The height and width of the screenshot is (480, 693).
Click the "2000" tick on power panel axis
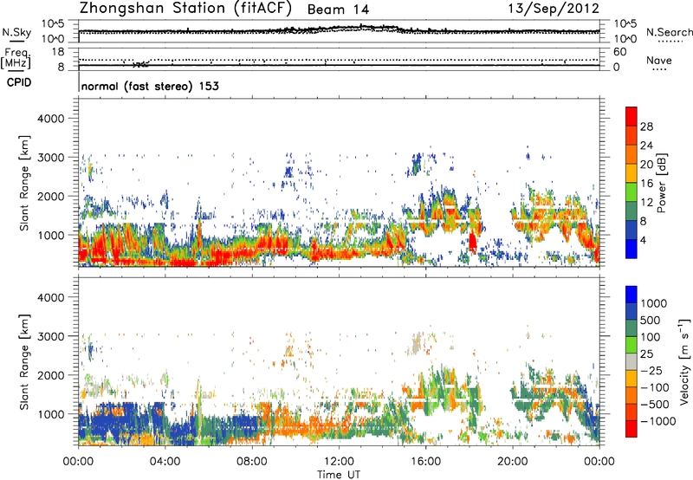[x=50, y=197]
